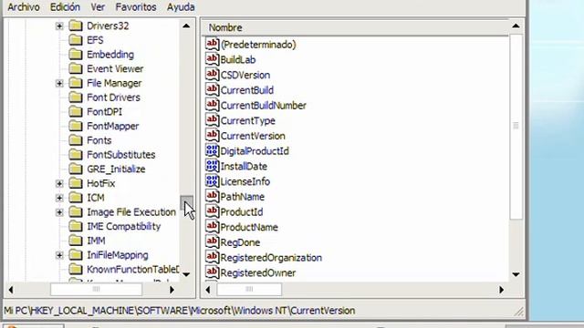584x328 pixels.
Task: Open the Ayuda menu
Action: [181, 7]
